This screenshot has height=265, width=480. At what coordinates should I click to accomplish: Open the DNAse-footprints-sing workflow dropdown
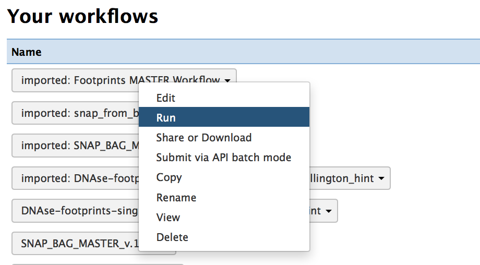coord(329,211)
